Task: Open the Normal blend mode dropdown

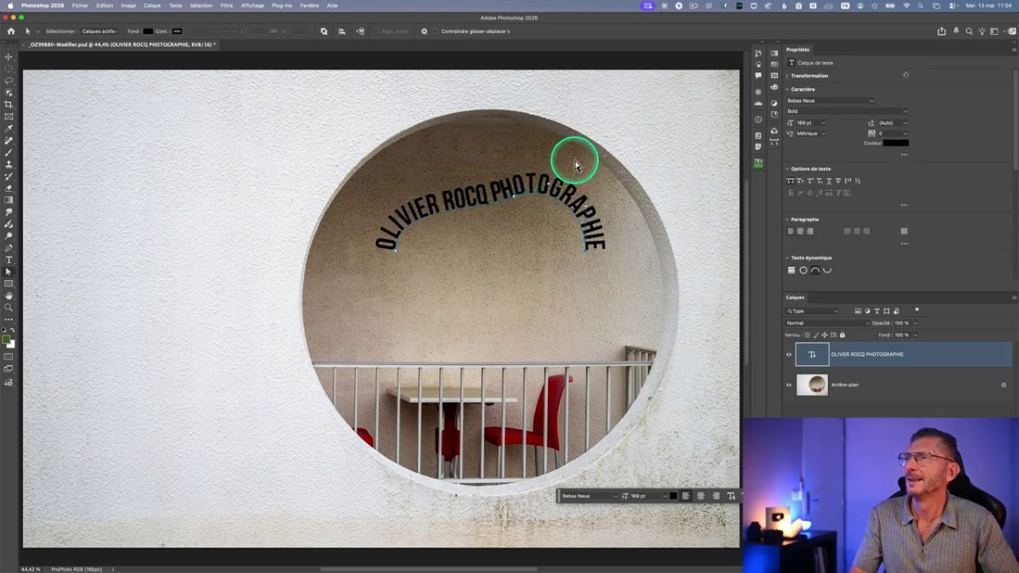Action: tap(828, 323)
